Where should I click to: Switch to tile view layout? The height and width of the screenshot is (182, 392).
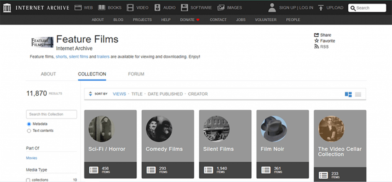click(348, 94)
